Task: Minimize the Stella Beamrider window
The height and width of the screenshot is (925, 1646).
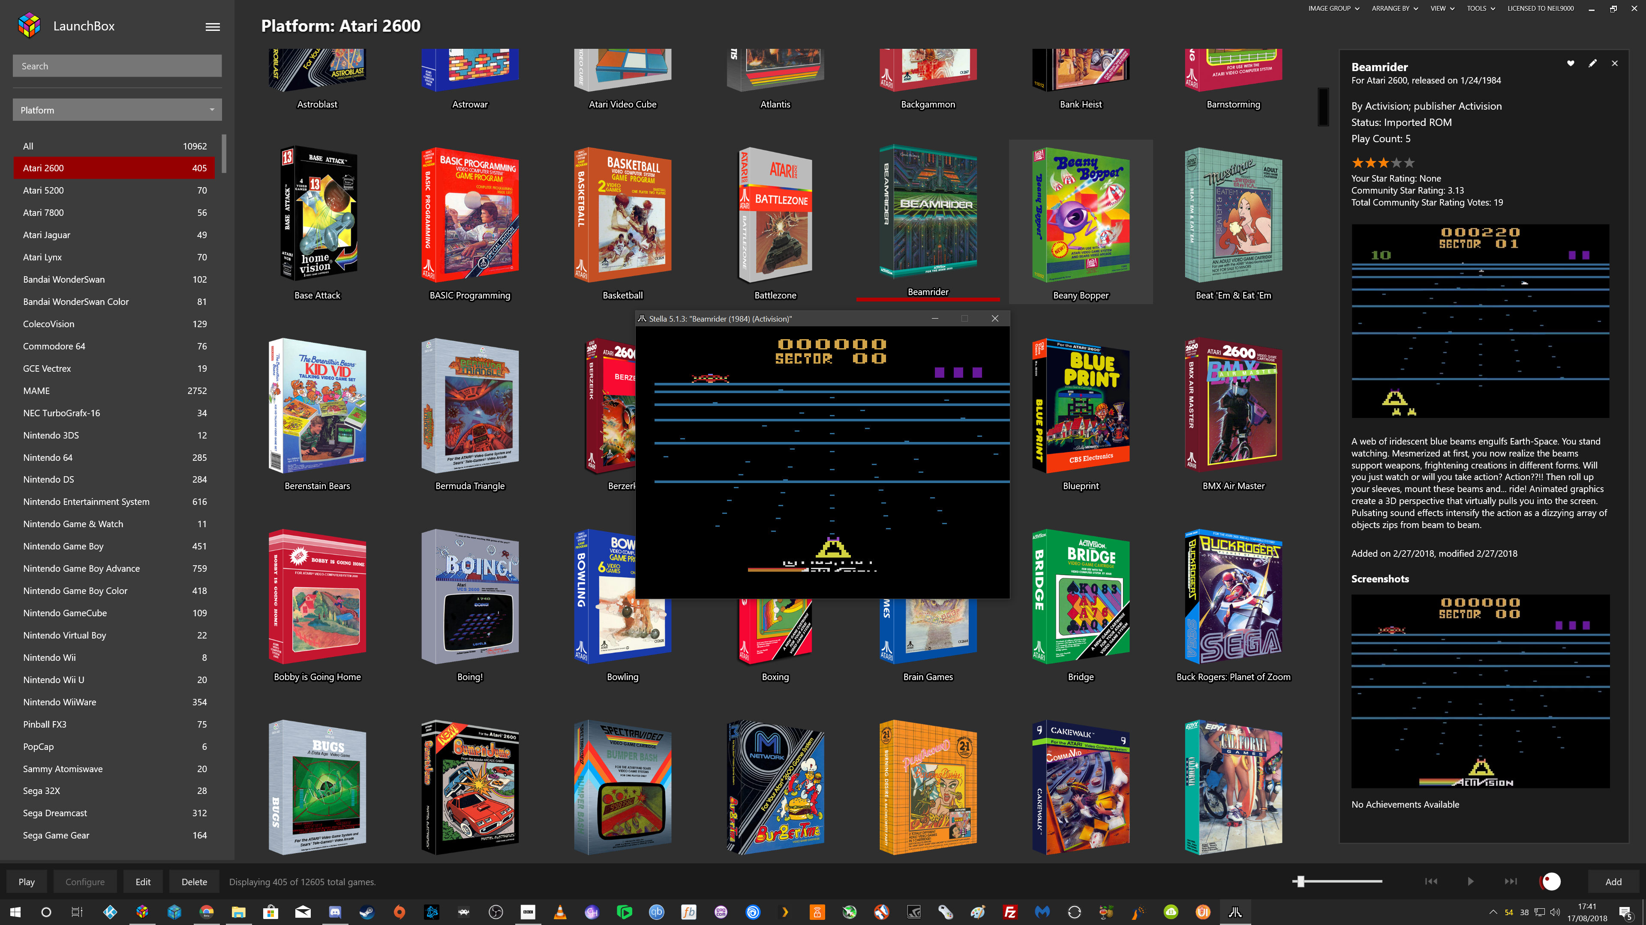Action: pos(935,319)
